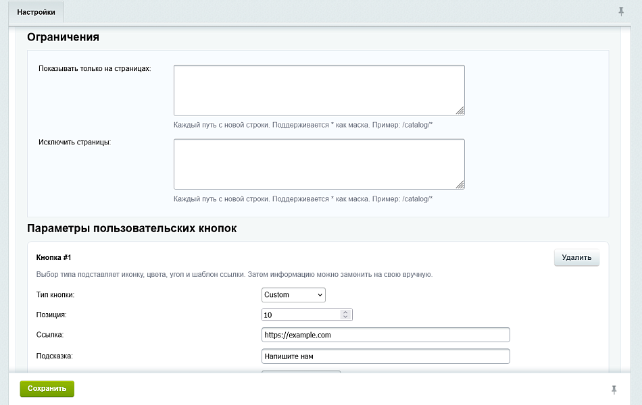642x405 pixels.
Task: Open the Тип кнопки dropdown
Action: tap(293, 295)
